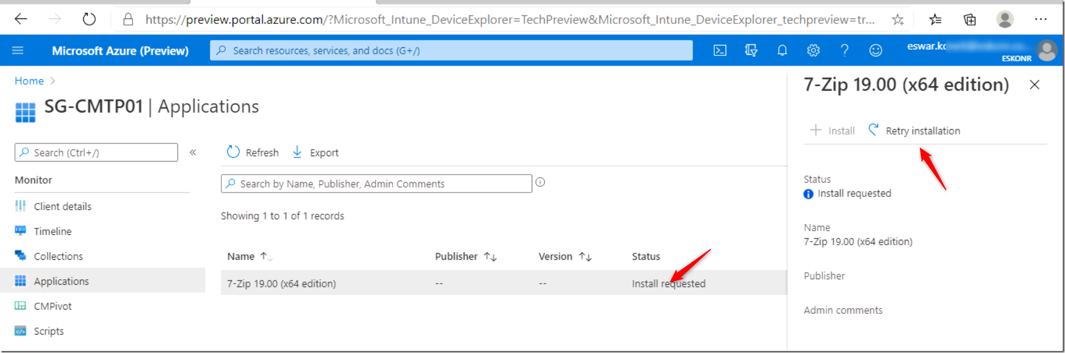The height and width of the screenshot is (353, 1065).
Task: Click the Status column header
Action: click(646, 256)
